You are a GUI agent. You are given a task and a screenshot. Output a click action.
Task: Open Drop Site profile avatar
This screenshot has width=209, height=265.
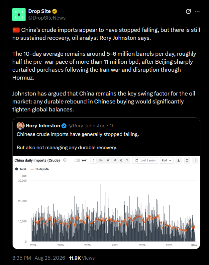pyautogui.click(x=19, y=15)
